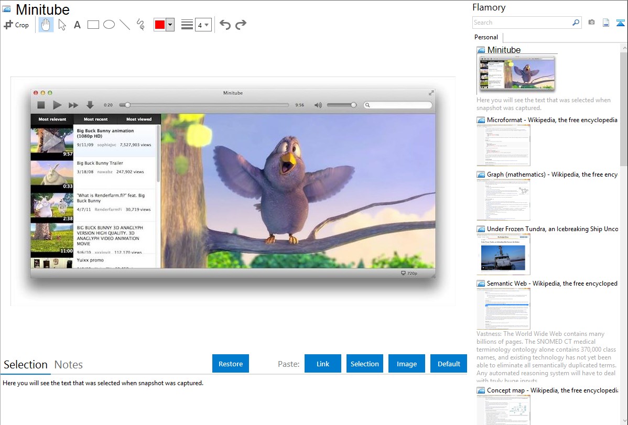Click the document page icon beside the camera
This screenshot has width=628, height=425.
click(x=606, y=23)
